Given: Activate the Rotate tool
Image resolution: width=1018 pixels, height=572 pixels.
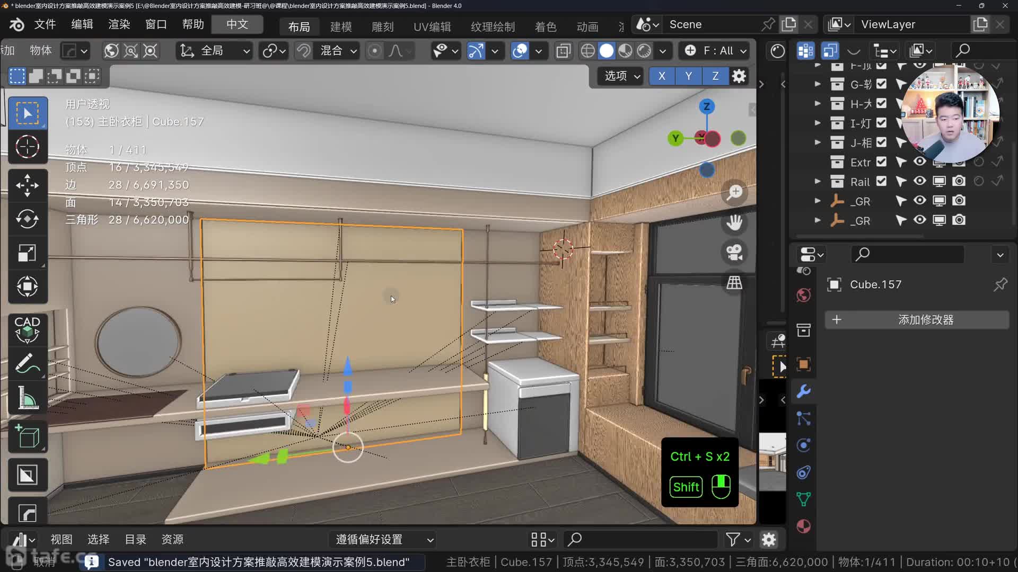Looking at the screenshot, I should [x=27, y=219].
